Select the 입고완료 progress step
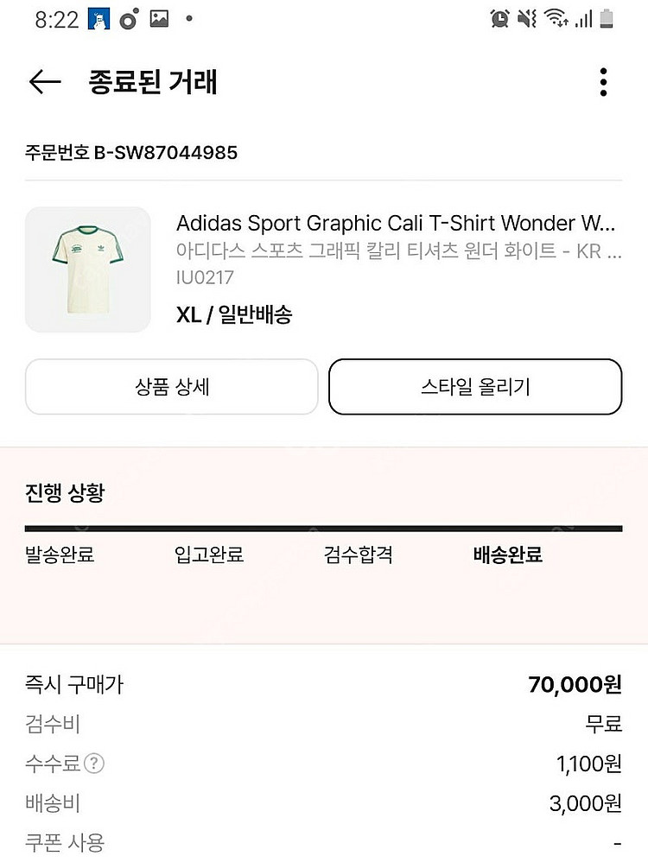The height and width of the screenshot is (862, 648). click(x=209, y=555)
